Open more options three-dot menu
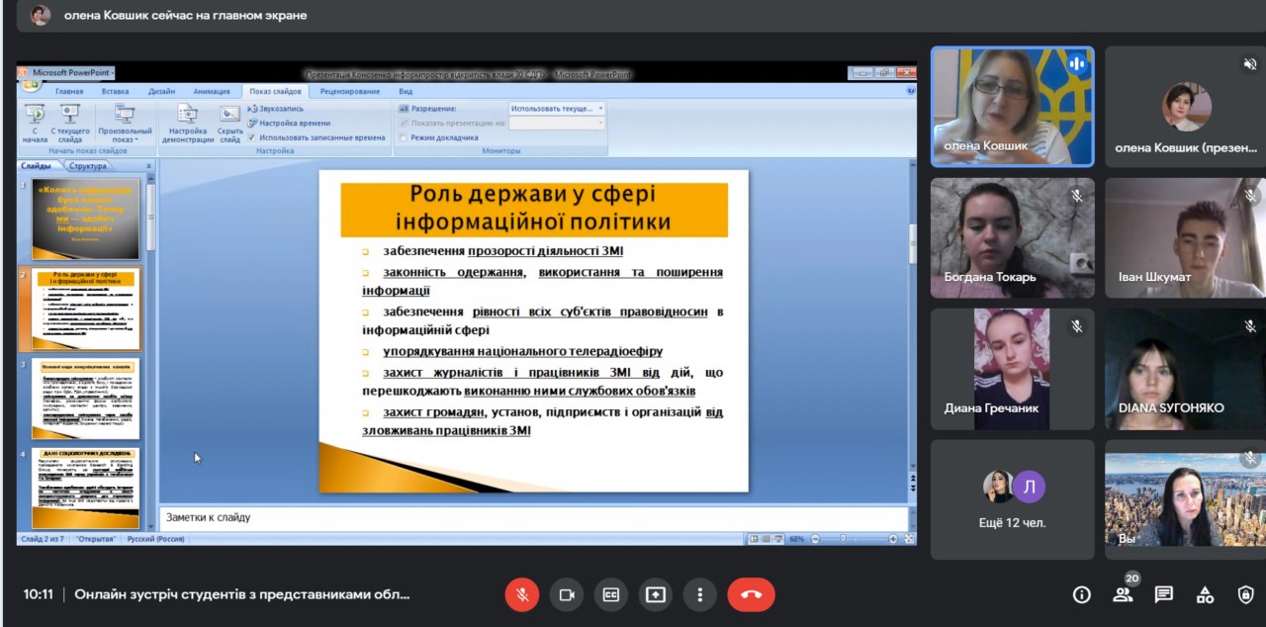 (x=699, y=594)
